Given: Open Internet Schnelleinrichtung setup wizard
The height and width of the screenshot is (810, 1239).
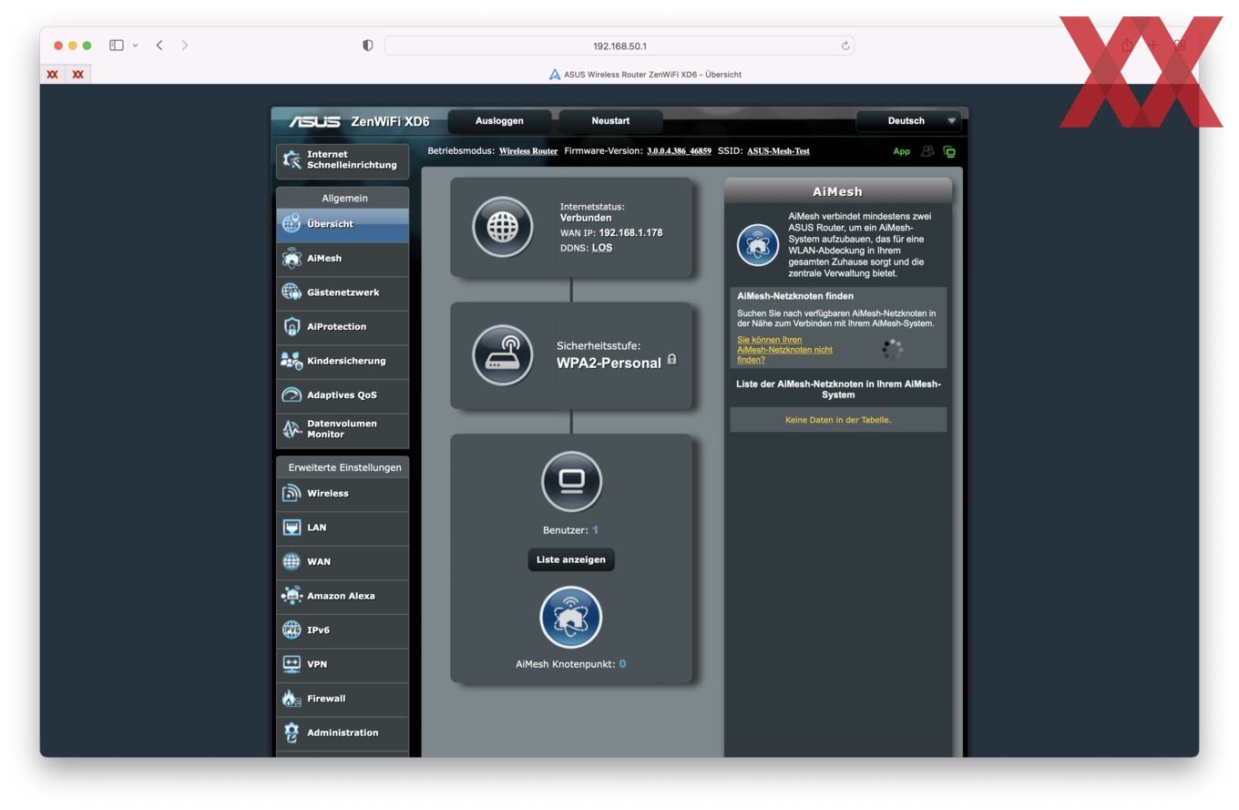Looking at the screenshot, I should click(x=343, y=160).
